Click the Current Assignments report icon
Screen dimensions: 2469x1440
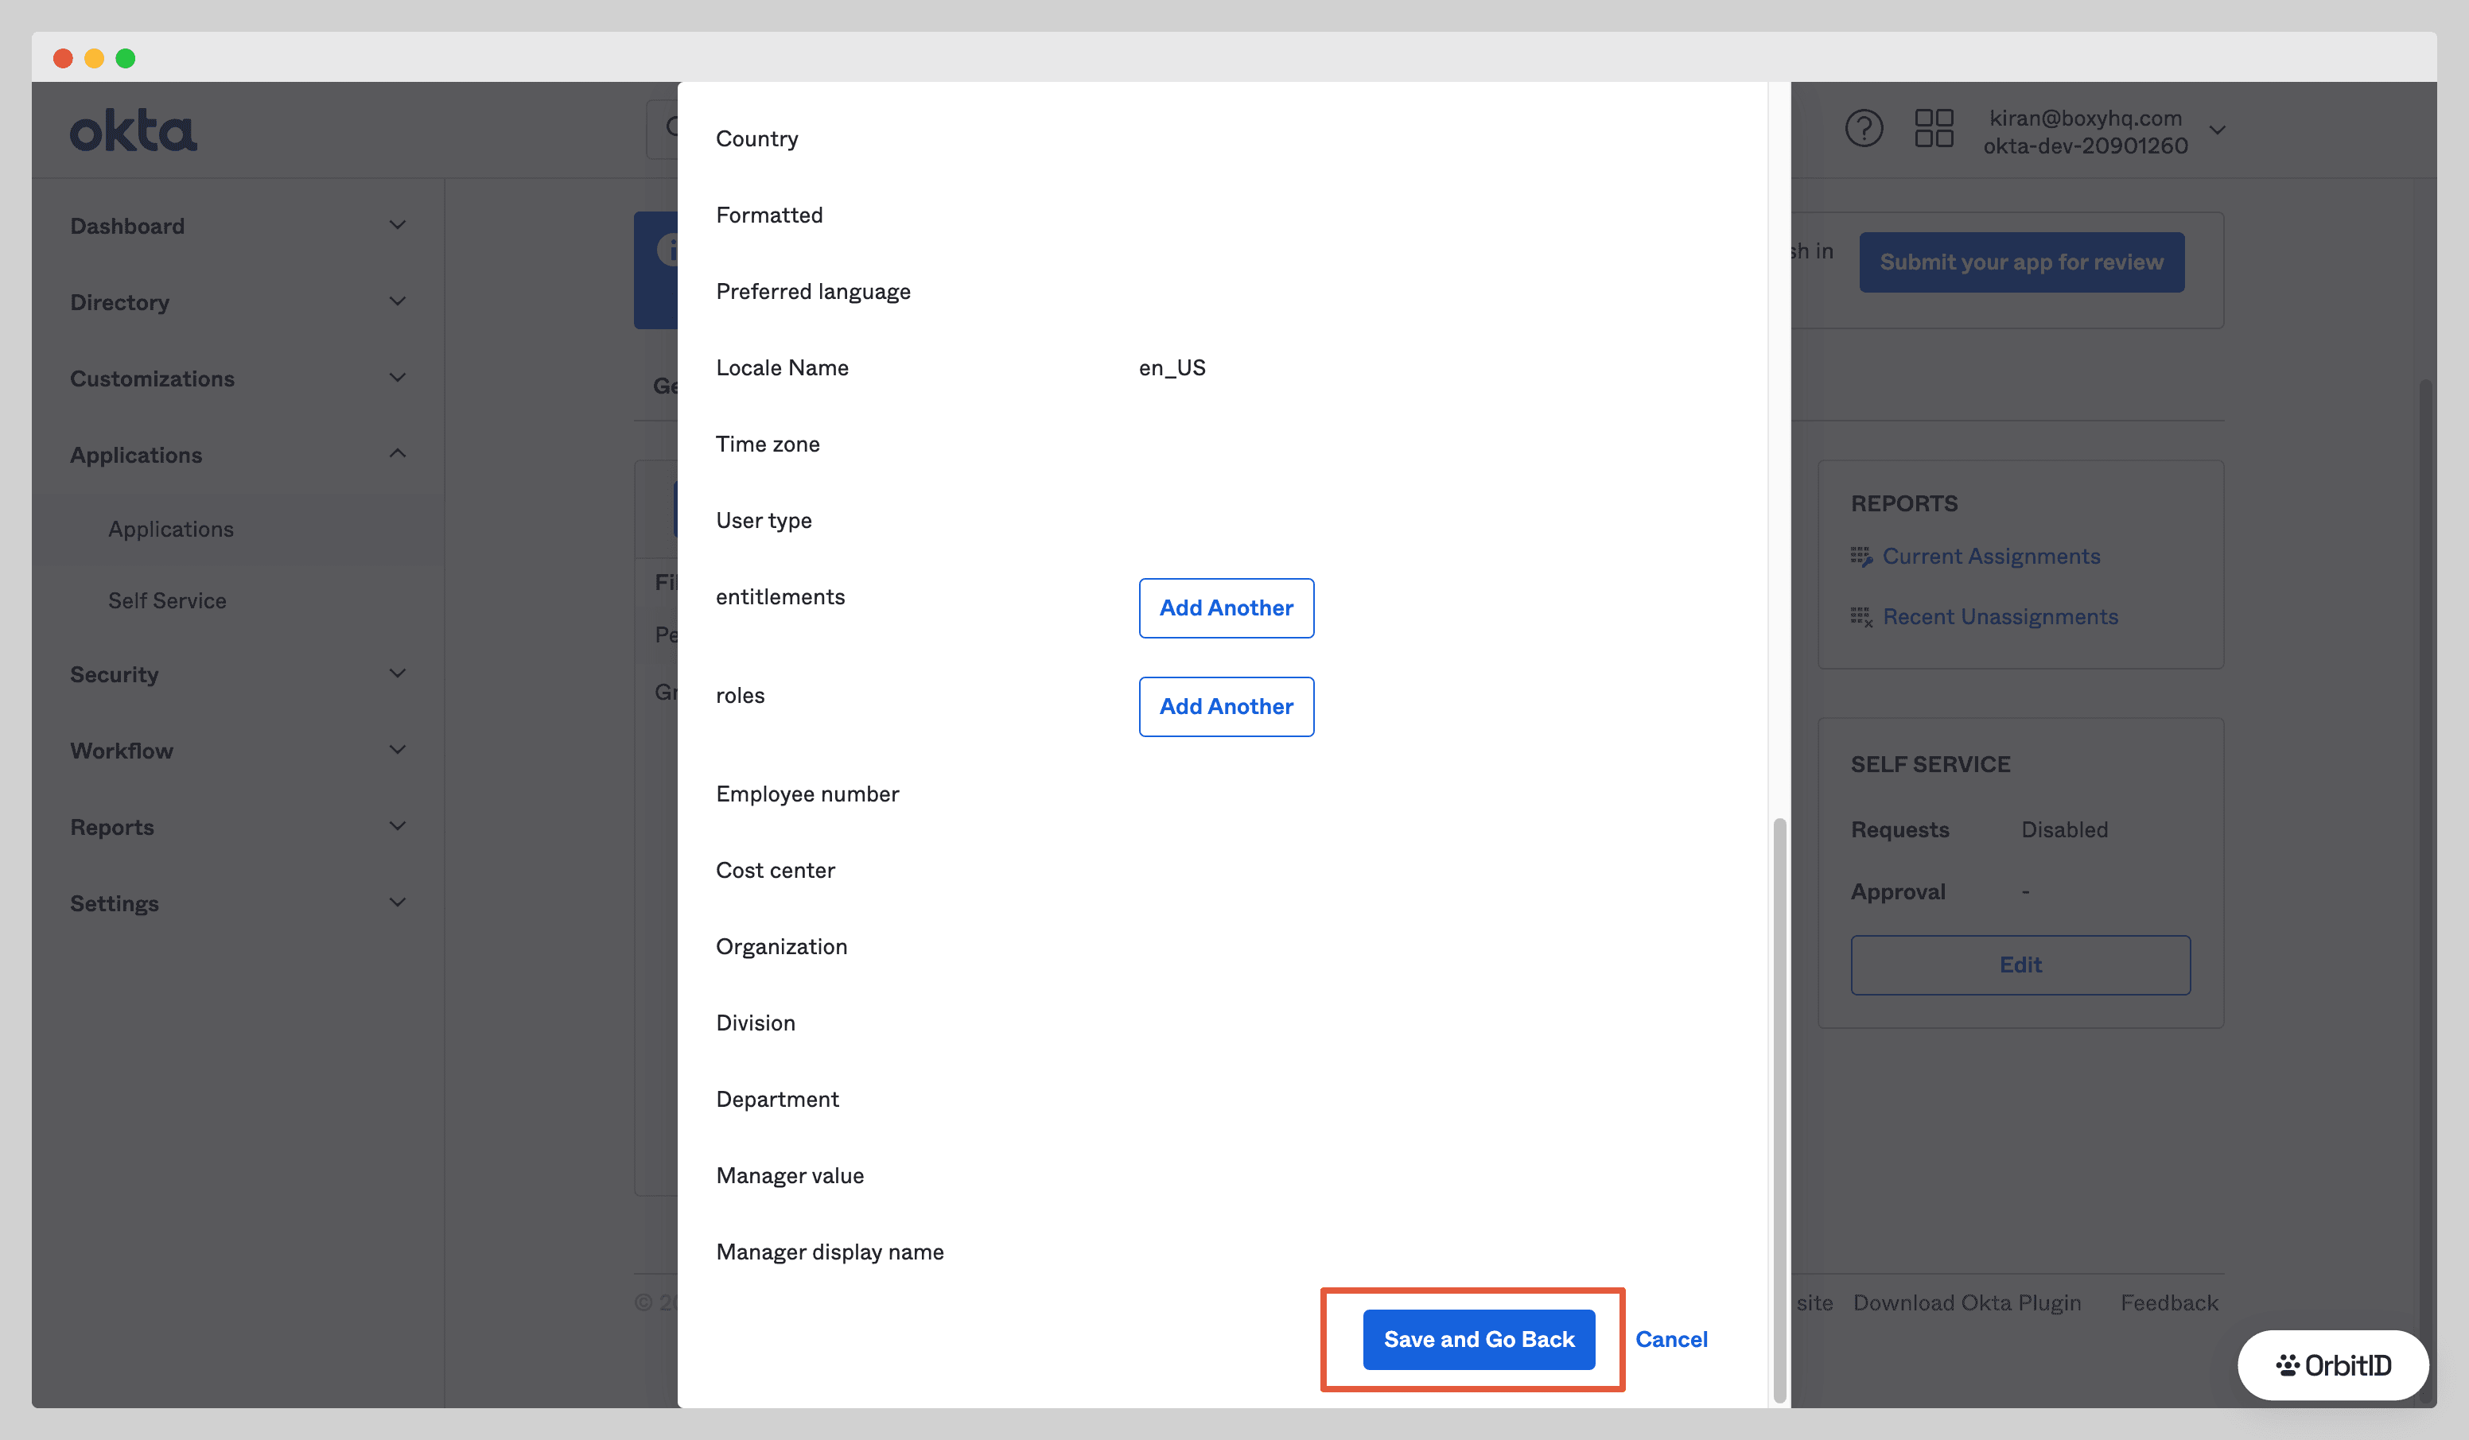[x=1860, y=557]
